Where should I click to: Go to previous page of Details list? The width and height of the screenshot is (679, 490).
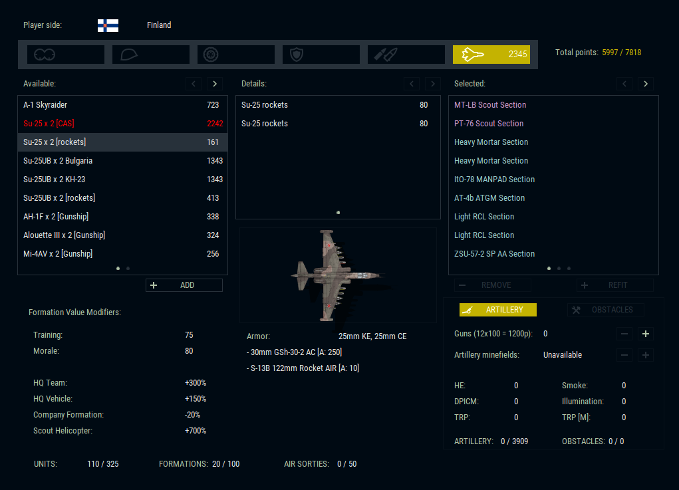[x=412, y=84]
